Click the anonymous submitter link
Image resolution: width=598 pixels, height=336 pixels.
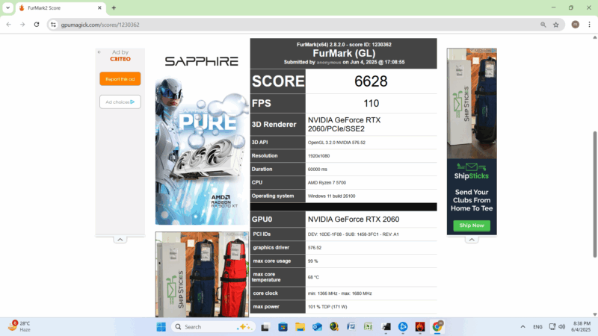click(x=329, y=62)
